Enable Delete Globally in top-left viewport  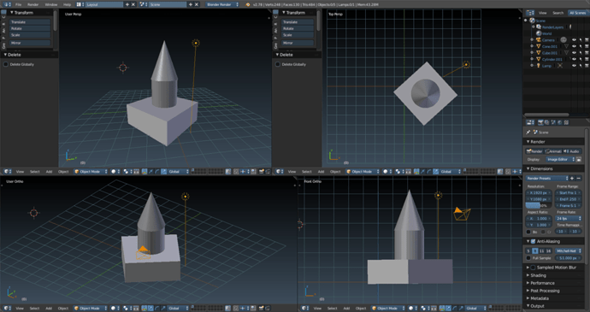tap(6, 64)
